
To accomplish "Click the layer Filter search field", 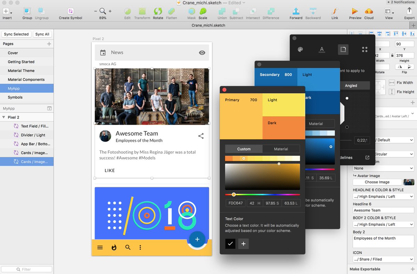I will point(27,269).
